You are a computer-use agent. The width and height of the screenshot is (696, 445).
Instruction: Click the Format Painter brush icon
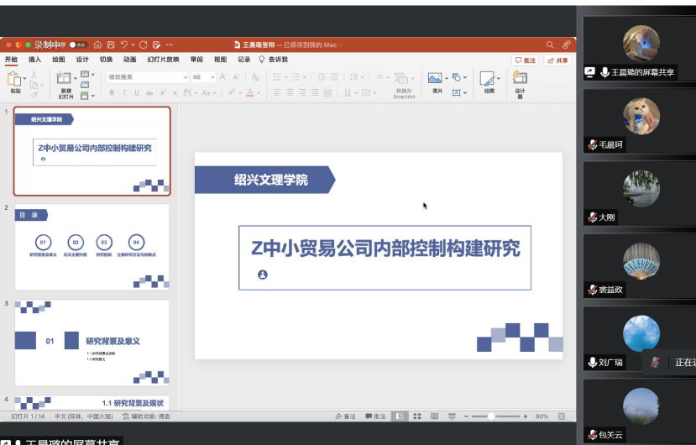34,95
